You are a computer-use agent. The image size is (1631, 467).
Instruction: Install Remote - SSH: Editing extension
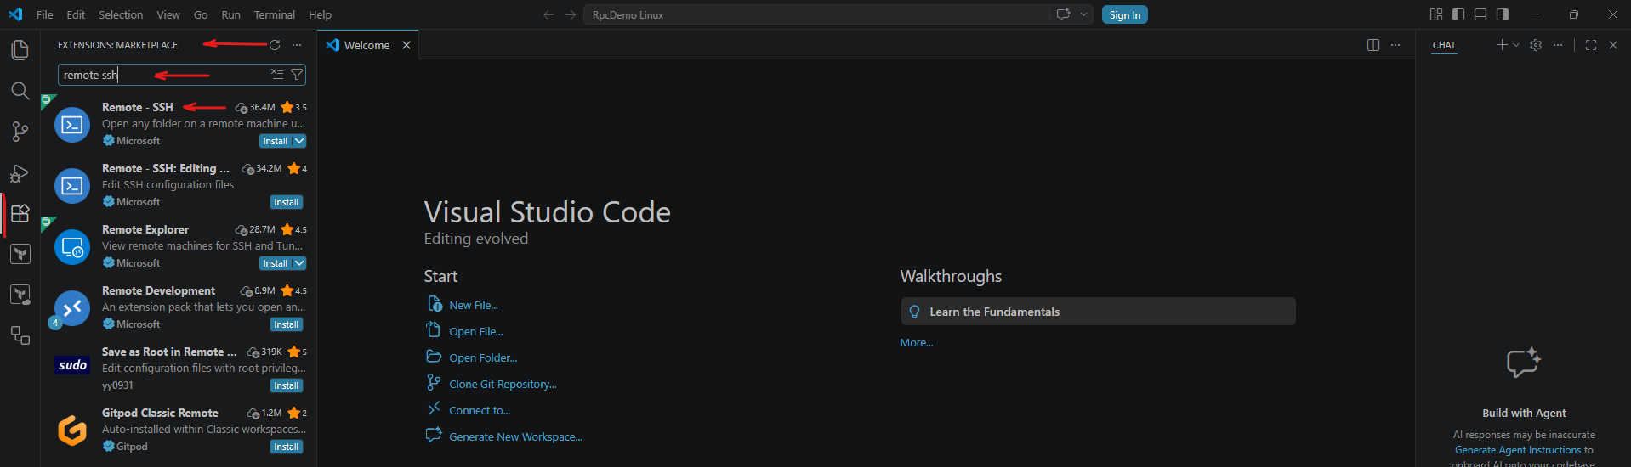(x=287, y=202)
